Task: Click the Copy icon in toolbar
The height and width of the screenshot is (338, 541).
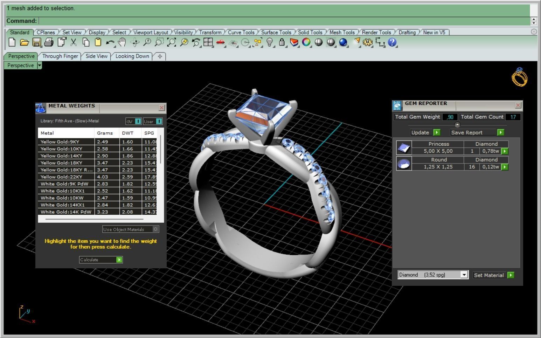Action: [86, 42]
